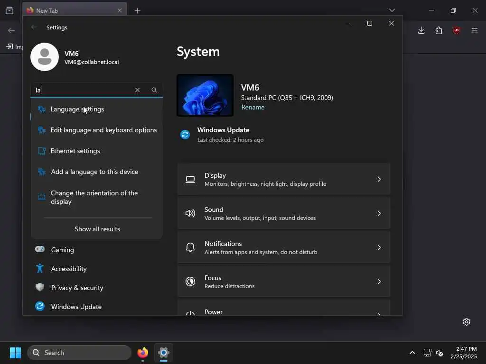Open the taskbar clock and date
The image size is (486, 364).
(x=464, y=353)
